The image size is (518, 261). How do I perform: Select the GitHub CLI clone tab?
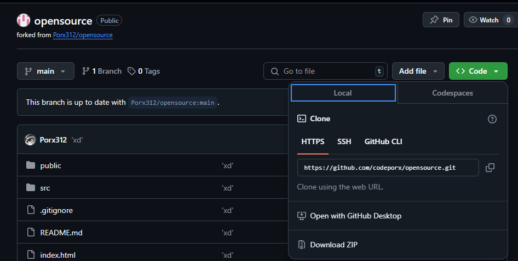click(x=383, y=142)
